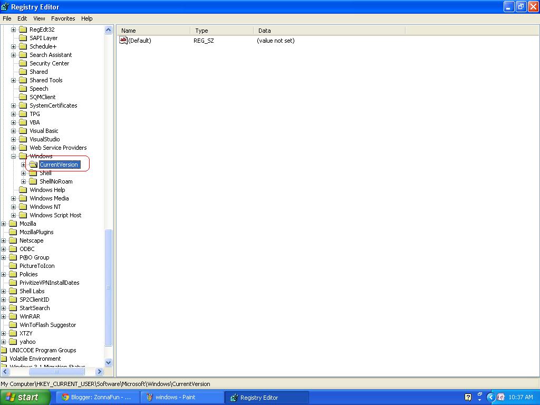The height and width of the screenshot is (405, 540).
Task: Sort values by the Type column header
Action: coord(222,31)
